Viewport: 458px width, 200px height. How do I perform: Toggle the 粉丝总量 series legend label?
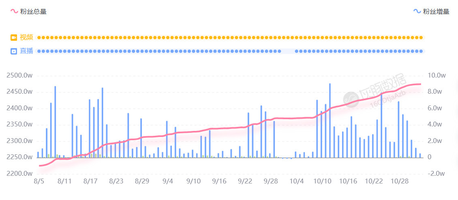33,12
